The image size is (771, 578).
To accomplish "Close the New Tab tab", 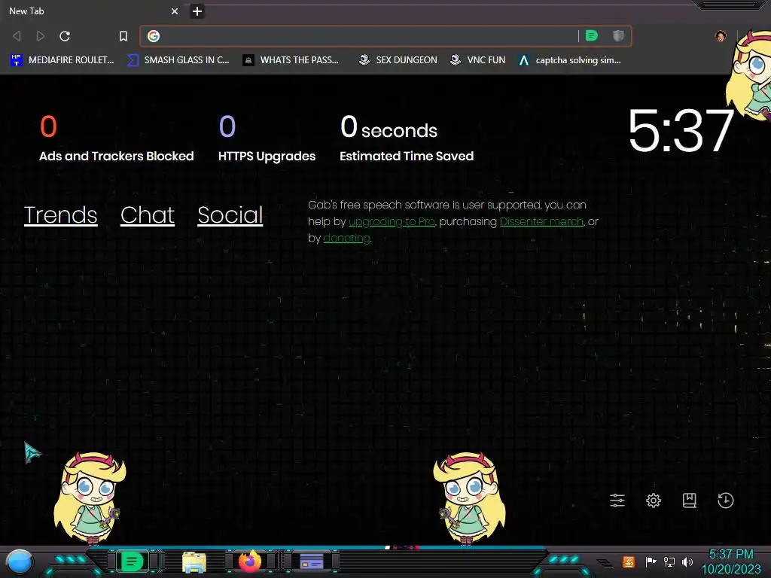I will [175, 11].
